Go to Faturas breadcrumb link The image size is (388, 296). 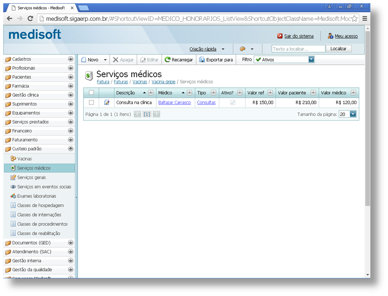point(121,82)
